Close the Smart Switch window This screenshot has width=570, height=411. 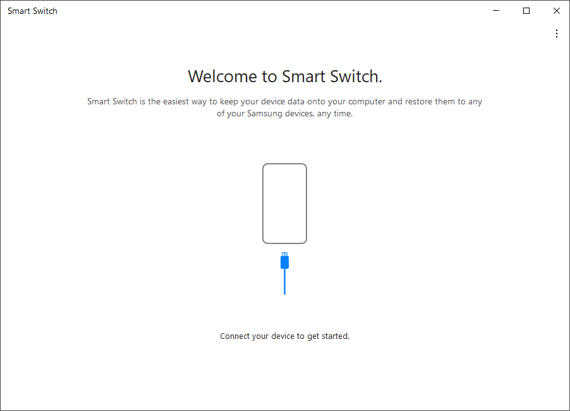click(556, 11)
